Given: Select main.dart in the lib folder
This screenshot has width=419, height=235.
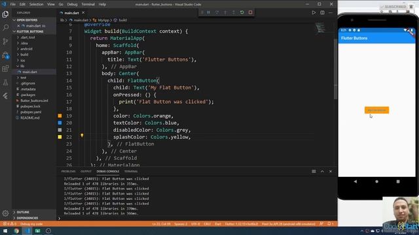Looking at the screenshot, I should tap(29, 72).
